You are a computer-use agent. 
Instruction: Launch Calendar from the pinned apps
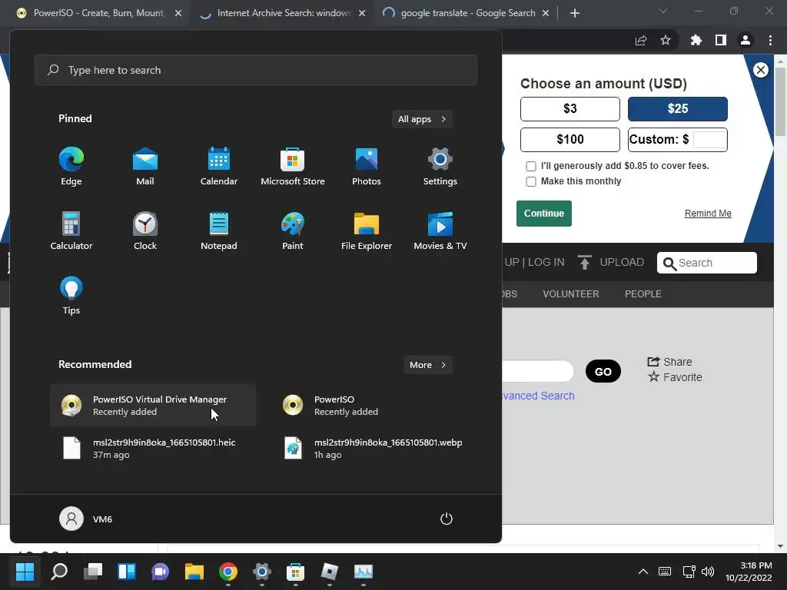[x=219, y=167]
